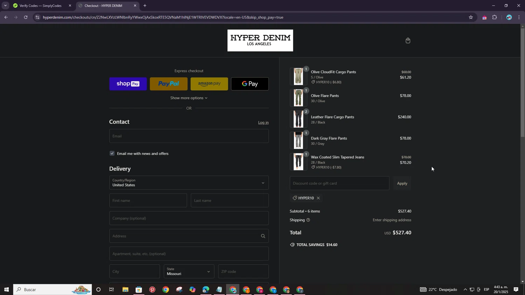Screen dimensions: 525x295
Task: Click the Dark Gray Flare Pants thumbnail
Action: [298, 141]
